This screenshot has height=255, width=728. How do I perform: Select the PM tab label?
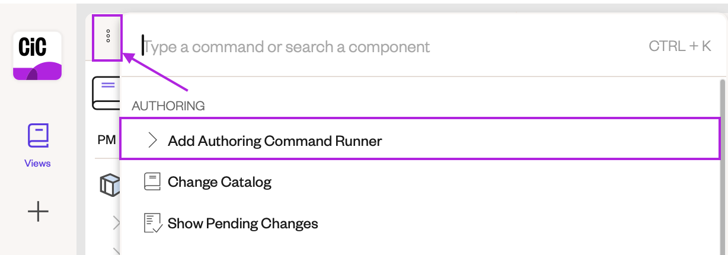click(x=107, y=141)
